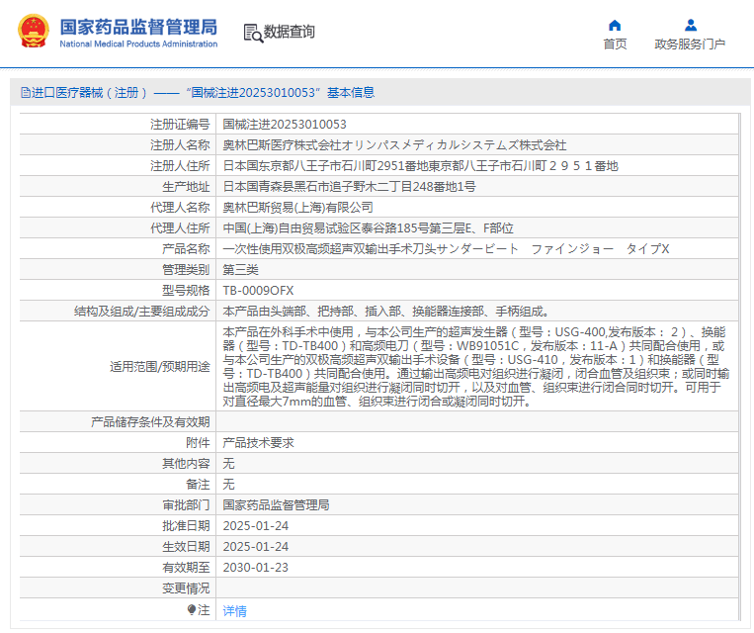Image resolution: width=754 pixels, height=633 pixels.
Task: Go to 首页 home page
Action: pos(615,45)
